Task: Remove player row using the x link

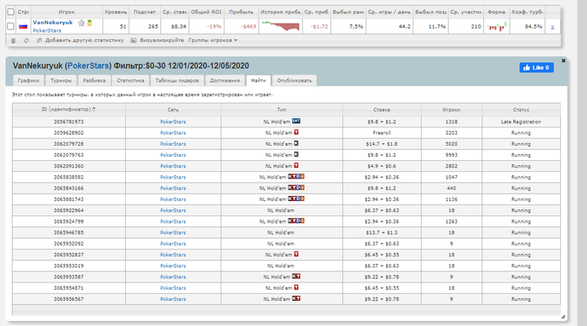Action: tap(553, 27)
